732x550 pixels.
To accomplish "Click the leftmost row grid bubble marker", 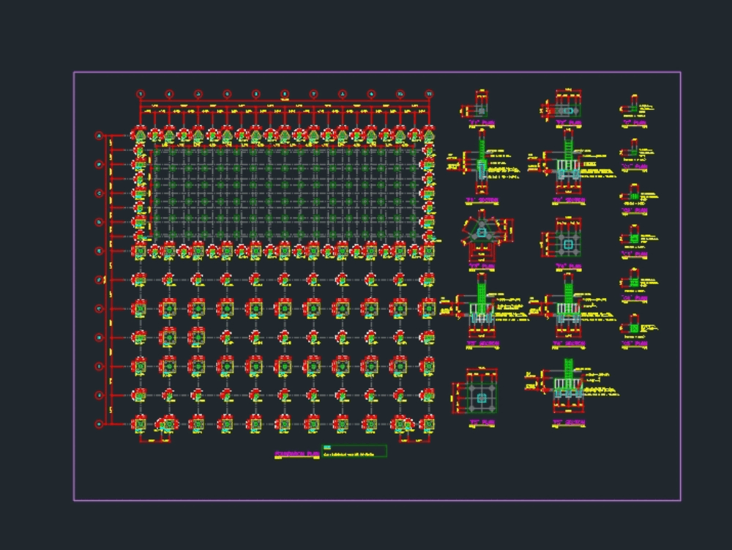I will pyautogui.click(x=99, y=135).
